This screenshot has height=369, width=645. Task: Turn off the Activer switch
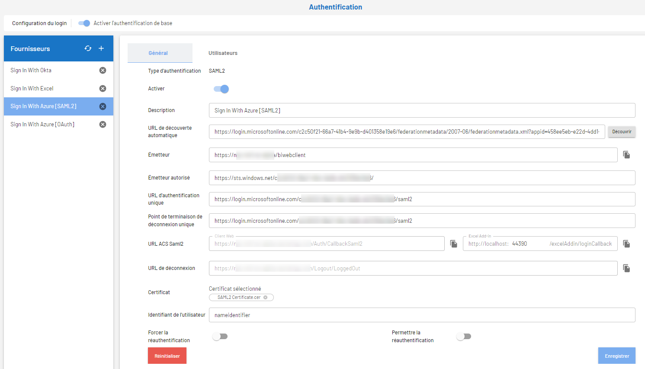tap(221, 88)
